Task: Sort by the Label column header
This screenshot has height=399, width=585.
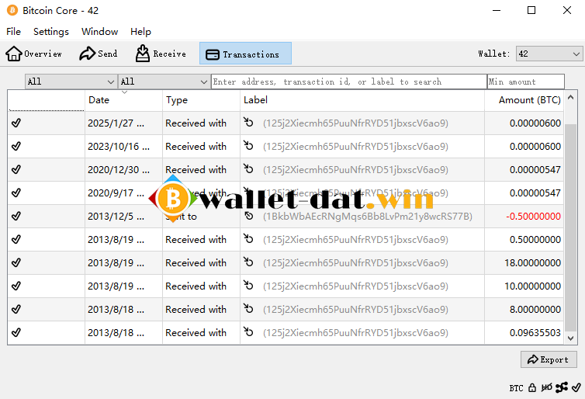Action: pyautogui.click(x=362, y=100)
